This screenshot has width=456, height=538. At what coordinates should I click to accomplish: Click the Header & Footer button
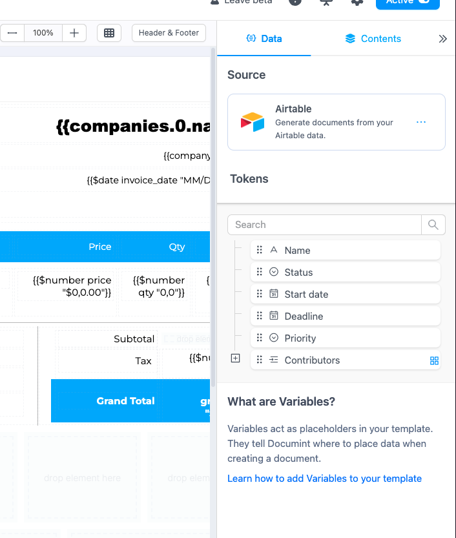pyautogui.click(x=169, y=33)
